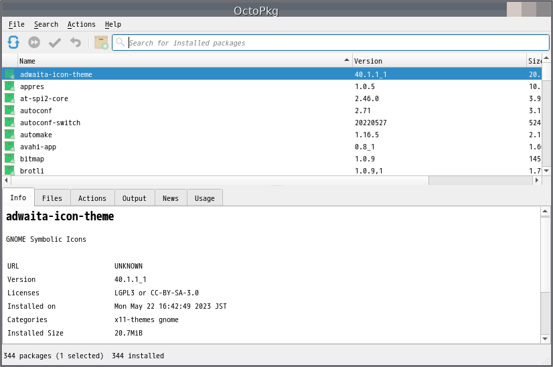Switch to the Info tab
Screen dimensions: 553x367
(x=18, y=198)
